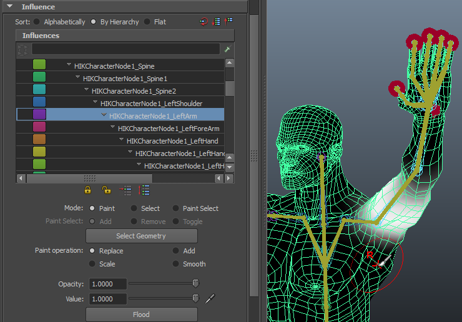
Task: Sort influences Alphabetically
Action: pos(36,22)
